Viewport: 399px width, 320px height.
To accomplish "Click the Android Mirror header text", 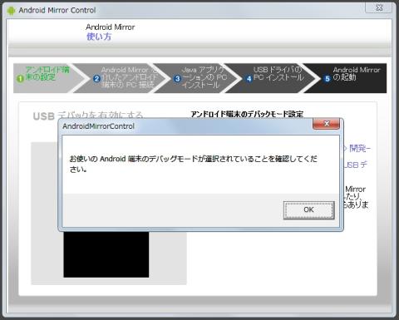I will [x=111, y=27].
